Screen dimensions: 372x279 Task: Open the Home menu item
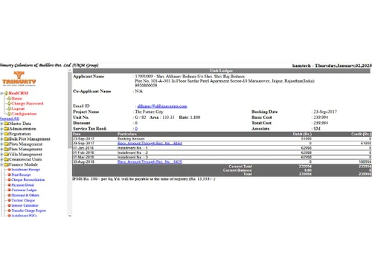(x=16, y=98)
